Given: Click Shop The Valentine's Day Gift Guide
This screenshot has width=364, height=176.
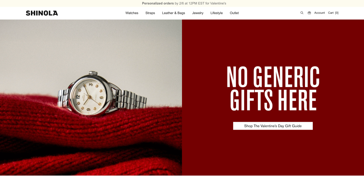Looking at the screenshot, I should (x=273, y=126).
